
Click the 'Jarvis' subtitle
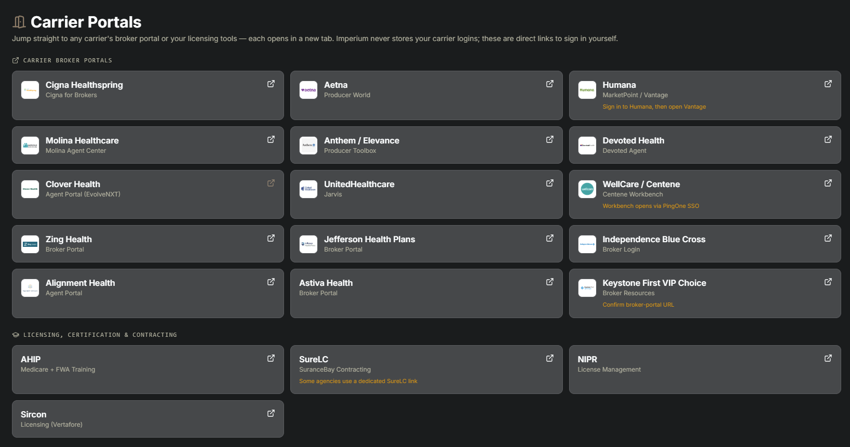(x=333, y=194)
